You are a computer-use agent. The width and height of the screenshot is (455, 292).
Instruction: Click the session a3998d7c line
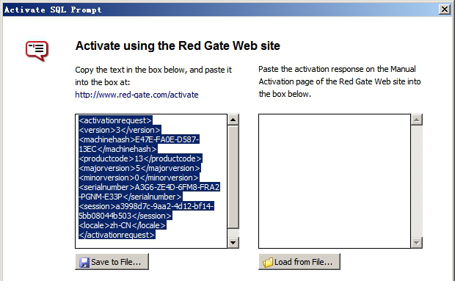(146, 206)
